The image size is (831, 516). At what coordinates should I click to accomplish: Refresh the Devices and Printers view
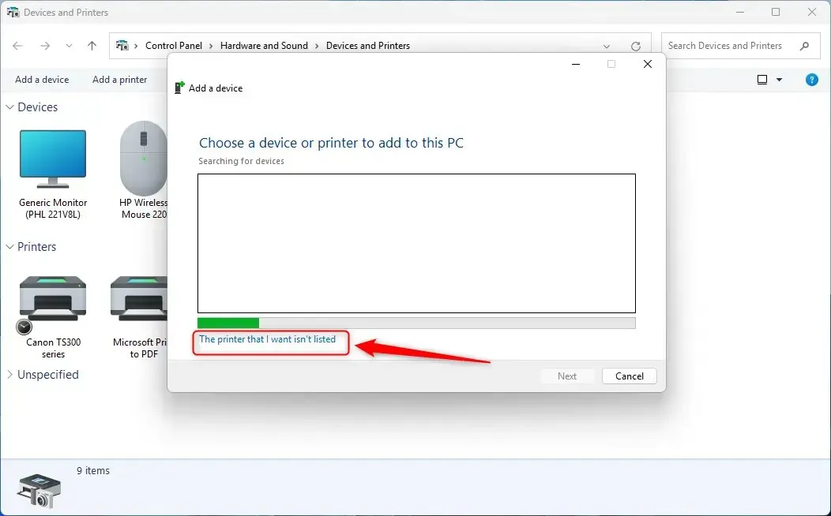pyautogui.click(x=636, y=46)
